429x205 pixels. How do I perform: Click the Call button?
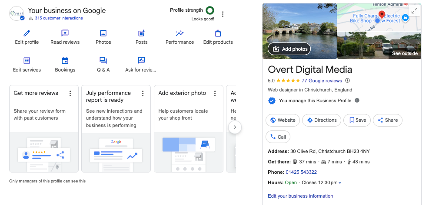click(278, 137)
